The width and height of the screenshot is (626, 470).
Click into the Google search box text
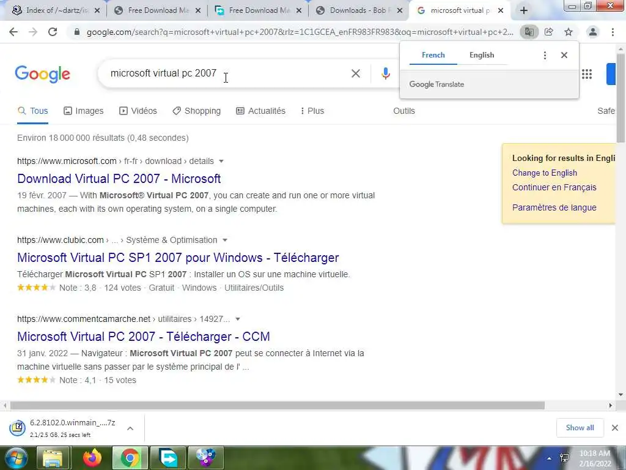pos(164,73)
